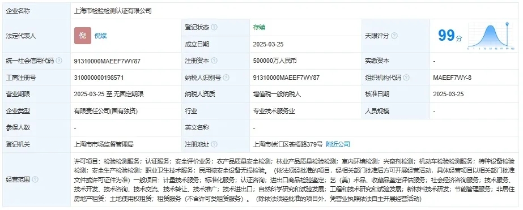This screenshot has height=210, width=523.
Task: Open help icon next to 注册资本
Action: click(x=214, y=61)
